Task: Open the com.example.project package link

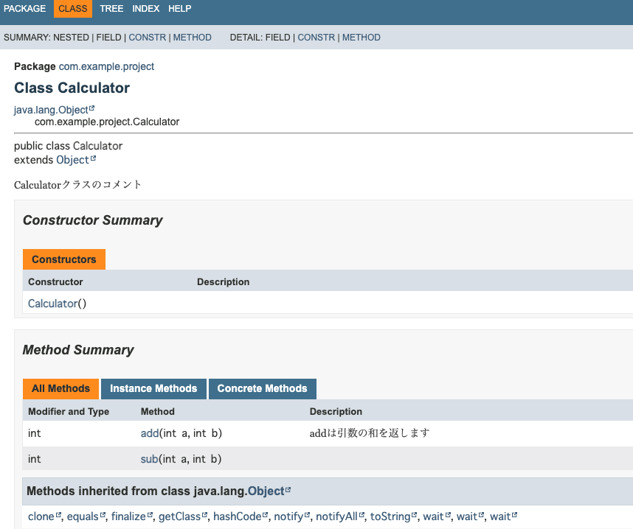Action: 106,66
